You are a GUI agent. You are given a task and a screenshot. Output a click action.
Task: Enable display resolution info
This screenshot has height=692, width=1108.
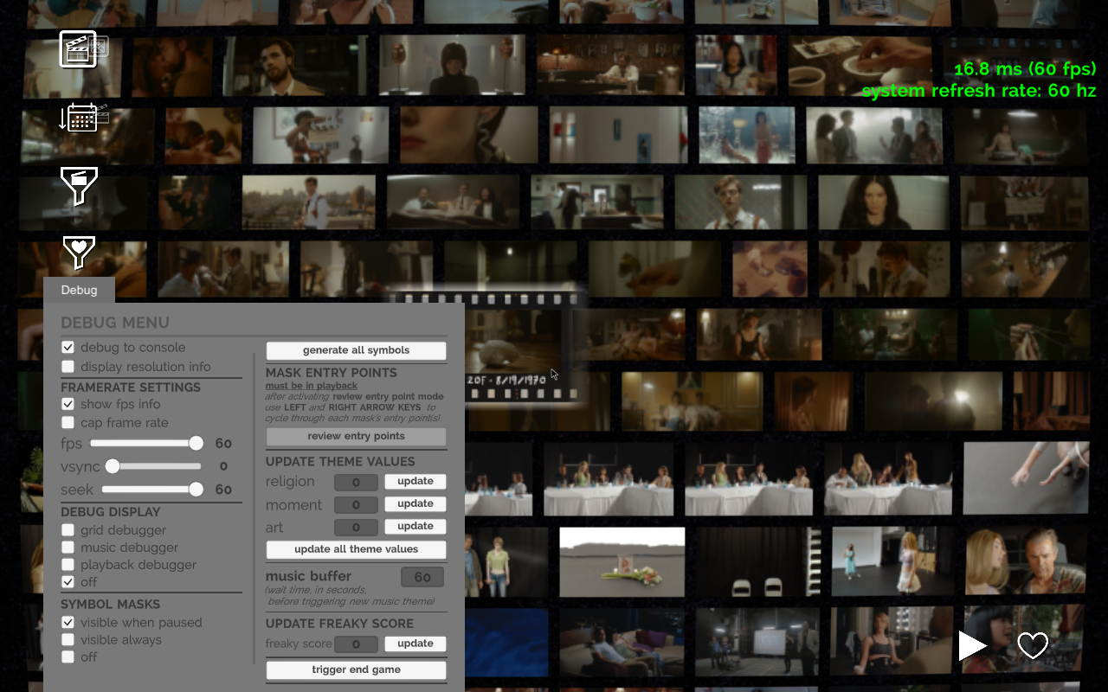(68, 367)
